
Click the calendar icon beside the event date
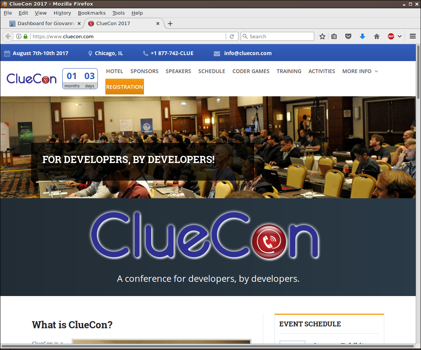7,54
